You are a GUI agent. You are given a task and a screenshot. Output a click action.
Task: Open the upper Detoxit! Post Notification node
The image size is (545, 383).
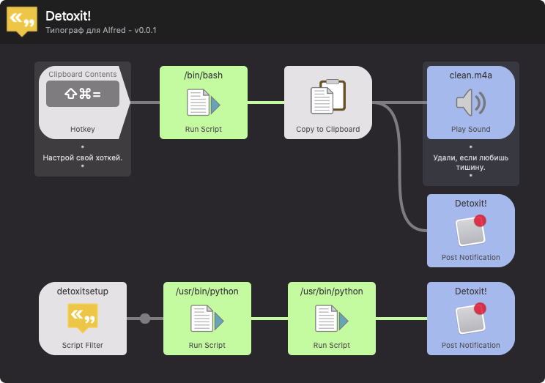470,231
